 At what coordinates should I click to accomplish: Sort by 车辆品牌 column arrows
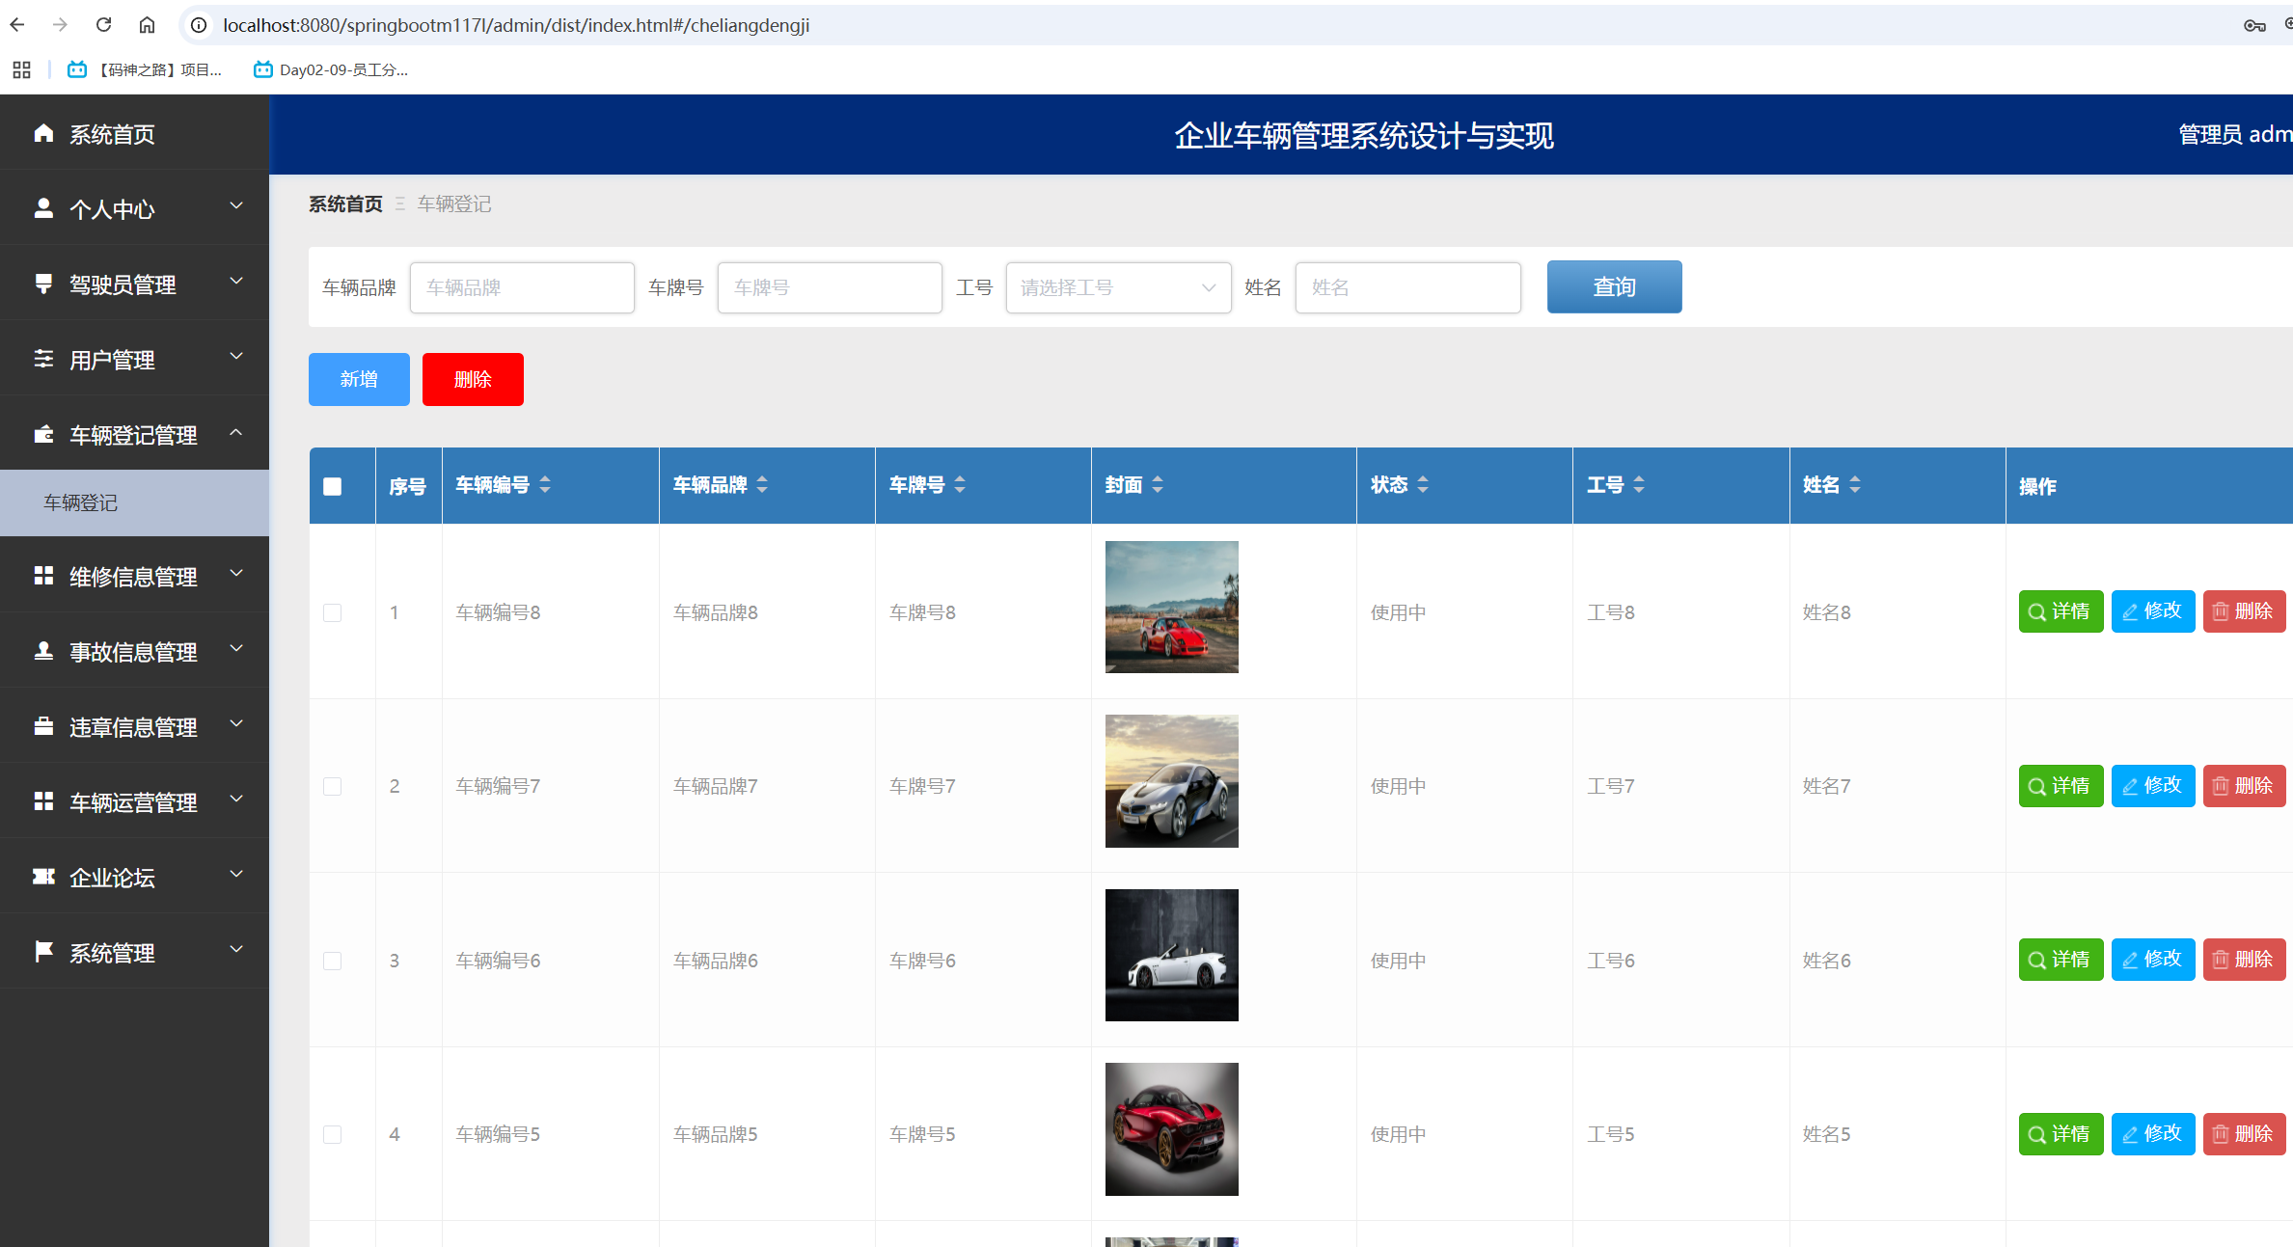(762, 485)
